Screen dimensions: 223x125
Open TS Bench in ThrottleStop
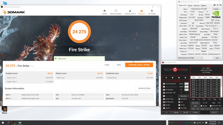[195, 112]
